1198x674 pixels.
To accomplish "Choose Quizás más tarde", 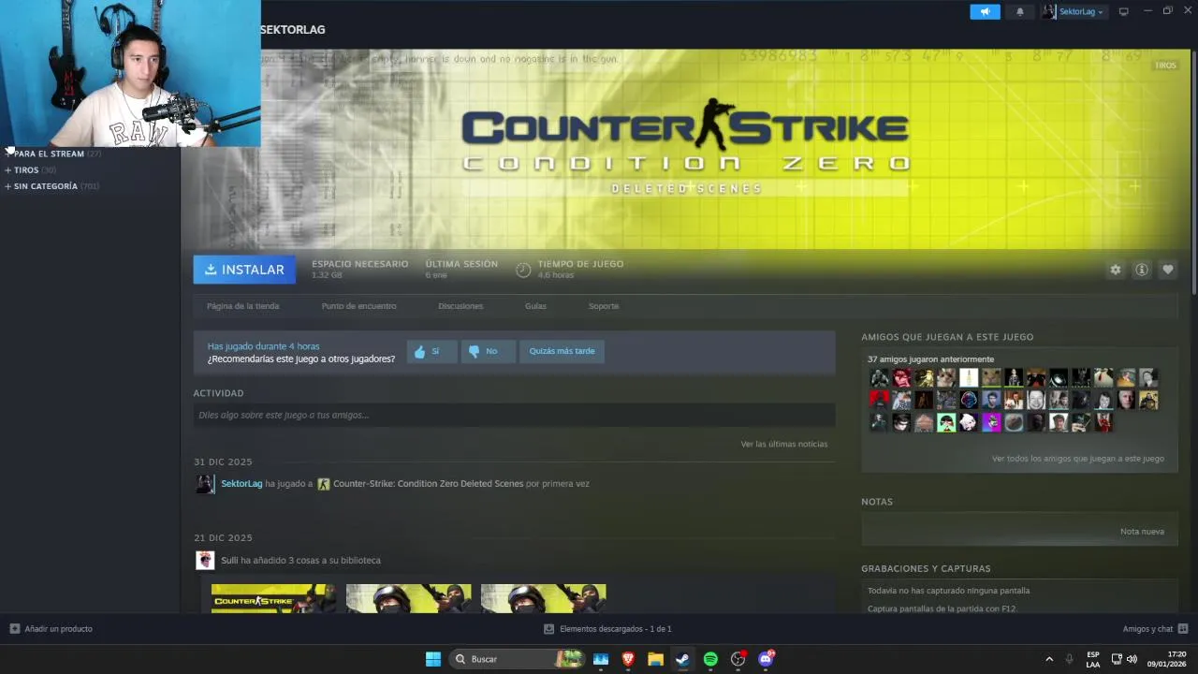I will (x=562, y=351).
